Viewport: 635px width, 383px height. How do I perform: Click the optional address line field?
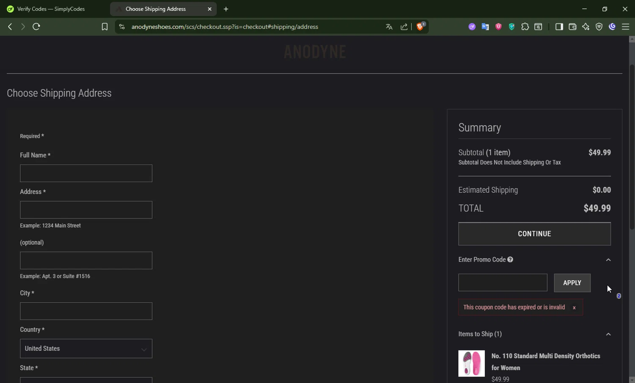(86, 260)
